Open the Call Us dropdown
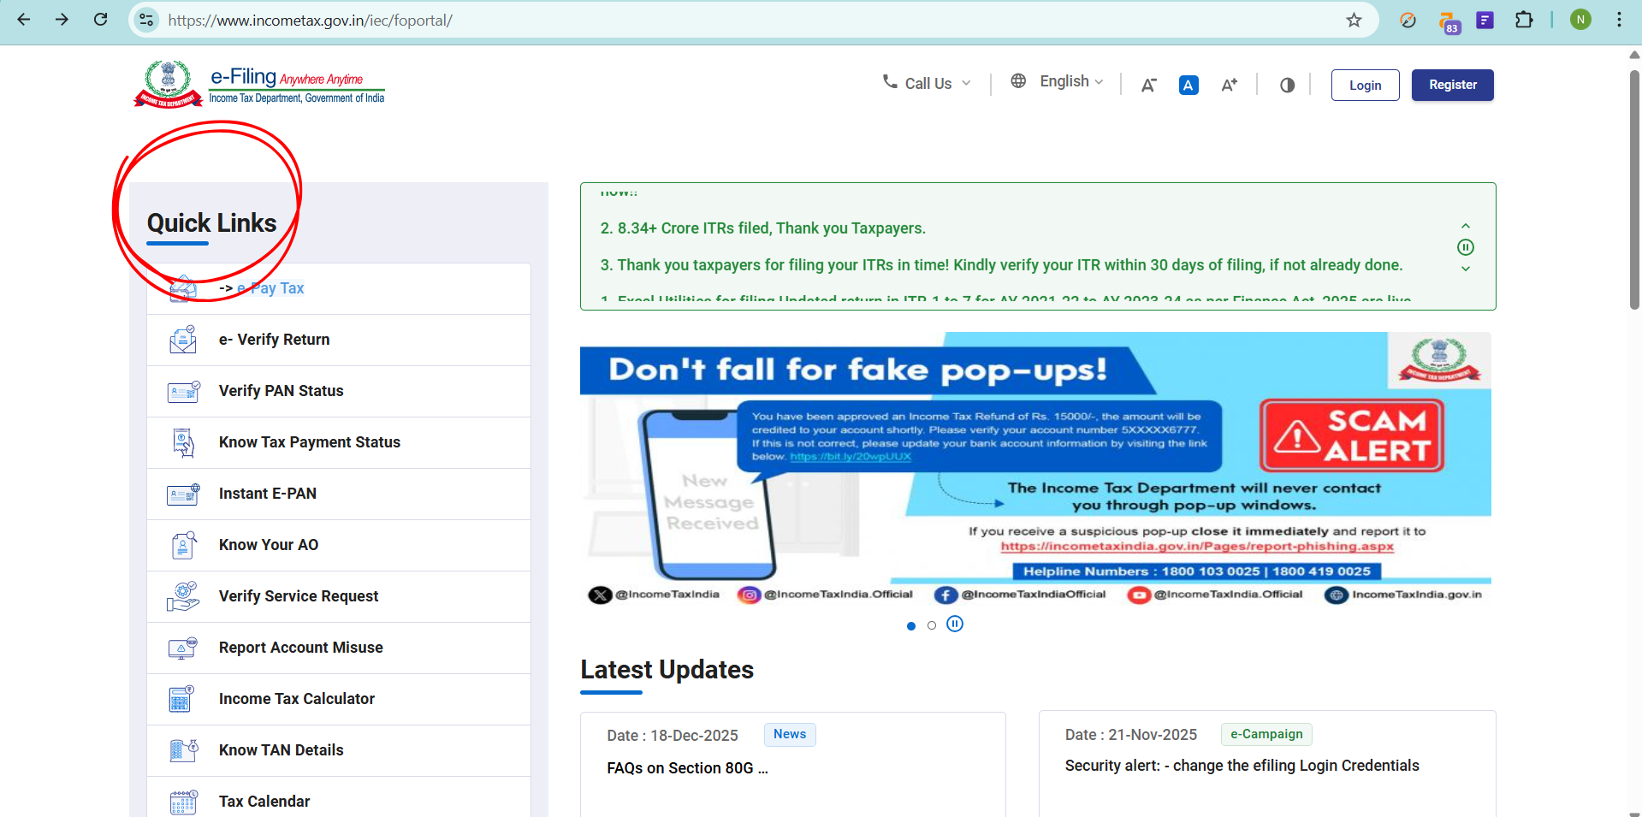 click(x=927, y=83)
